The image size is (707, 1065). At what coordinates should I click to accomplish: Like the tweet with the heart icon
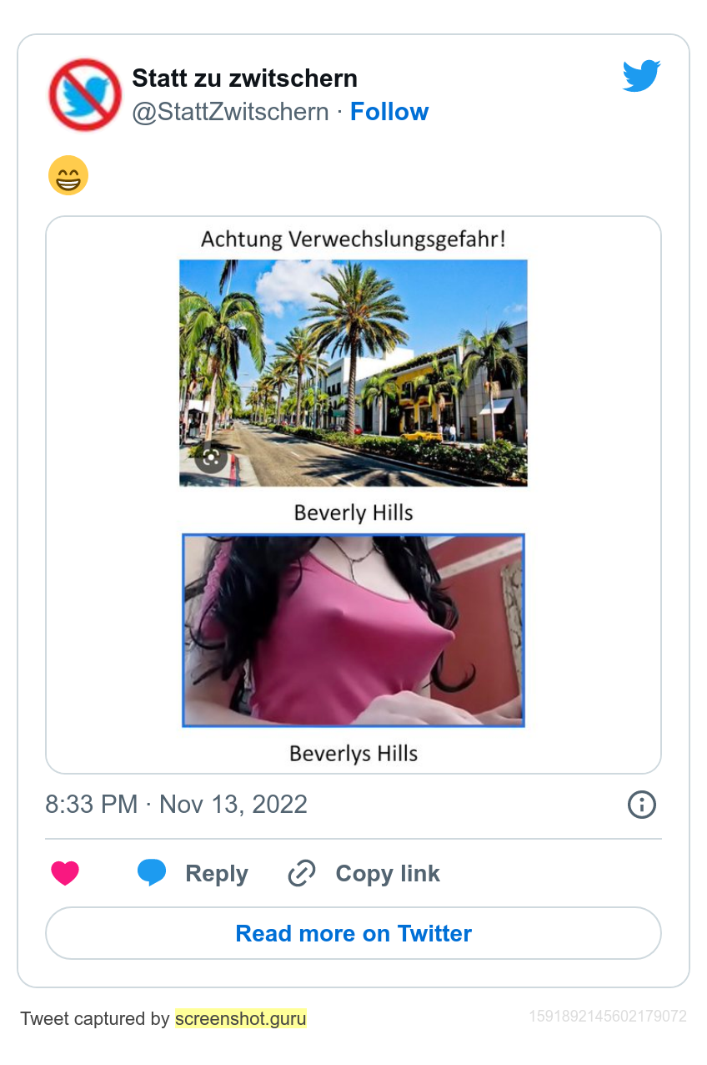(x=65, y=874)
